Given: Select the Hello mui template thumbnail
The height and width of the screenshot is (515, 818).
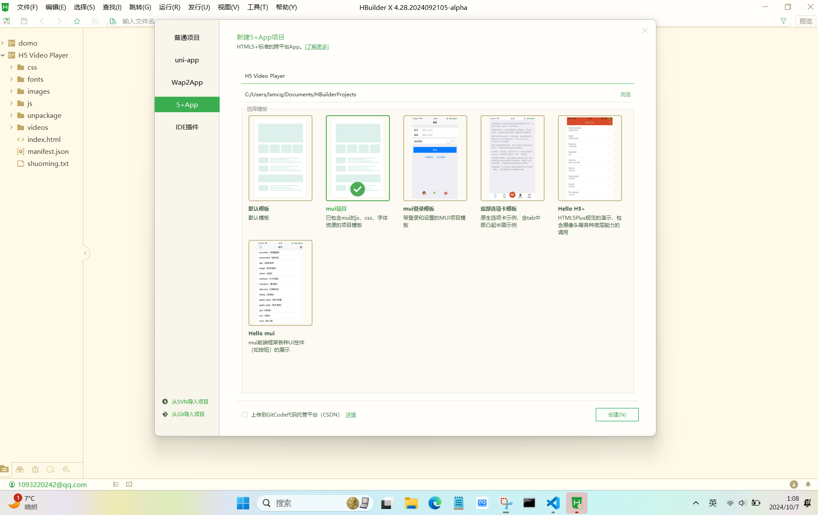Looking at the screenshot, I should point(280,283).
